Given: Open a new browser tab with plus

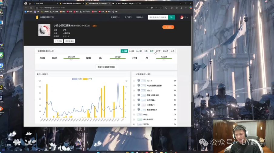Looking at the screenshot, I should point(140,4).
